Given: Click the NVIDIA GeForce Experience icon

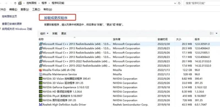Looking at the screenshot, I should (41, 87).
